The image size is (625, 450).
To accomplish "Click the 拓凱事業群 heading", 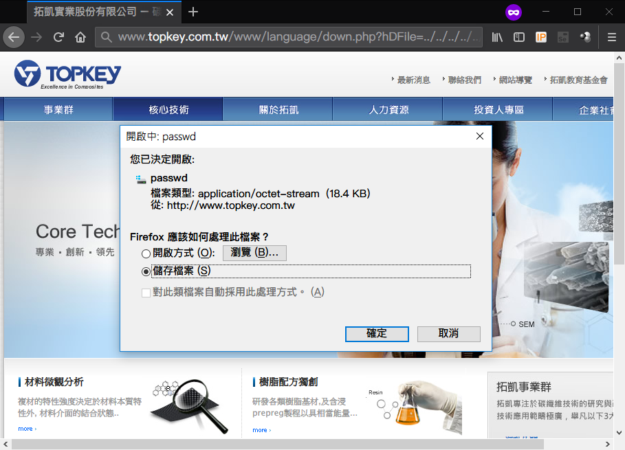I will click(x=524, y=387).
